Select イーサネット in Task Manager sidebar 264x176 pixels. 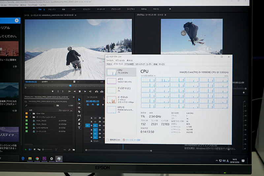(121, 99)
